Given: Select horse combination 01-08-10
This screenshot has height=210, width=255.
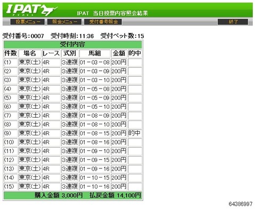Looking at the screenshot, I should point(95,125).
